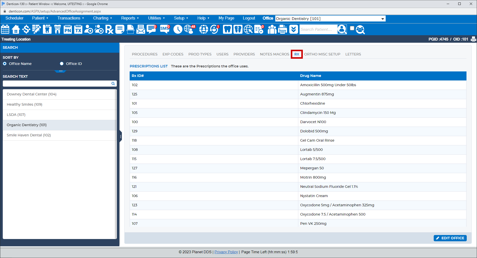Switch to the EXP CODES tab
477x258 pixels.
tap(173, 54)
